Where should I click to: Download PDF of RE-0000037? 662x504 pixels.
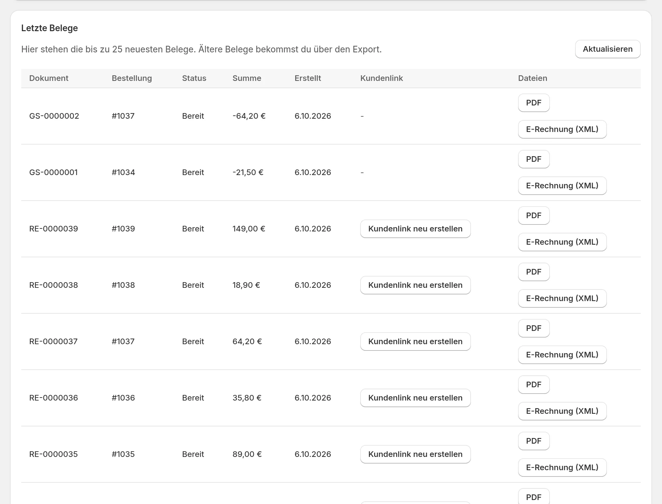click(534, 328)
